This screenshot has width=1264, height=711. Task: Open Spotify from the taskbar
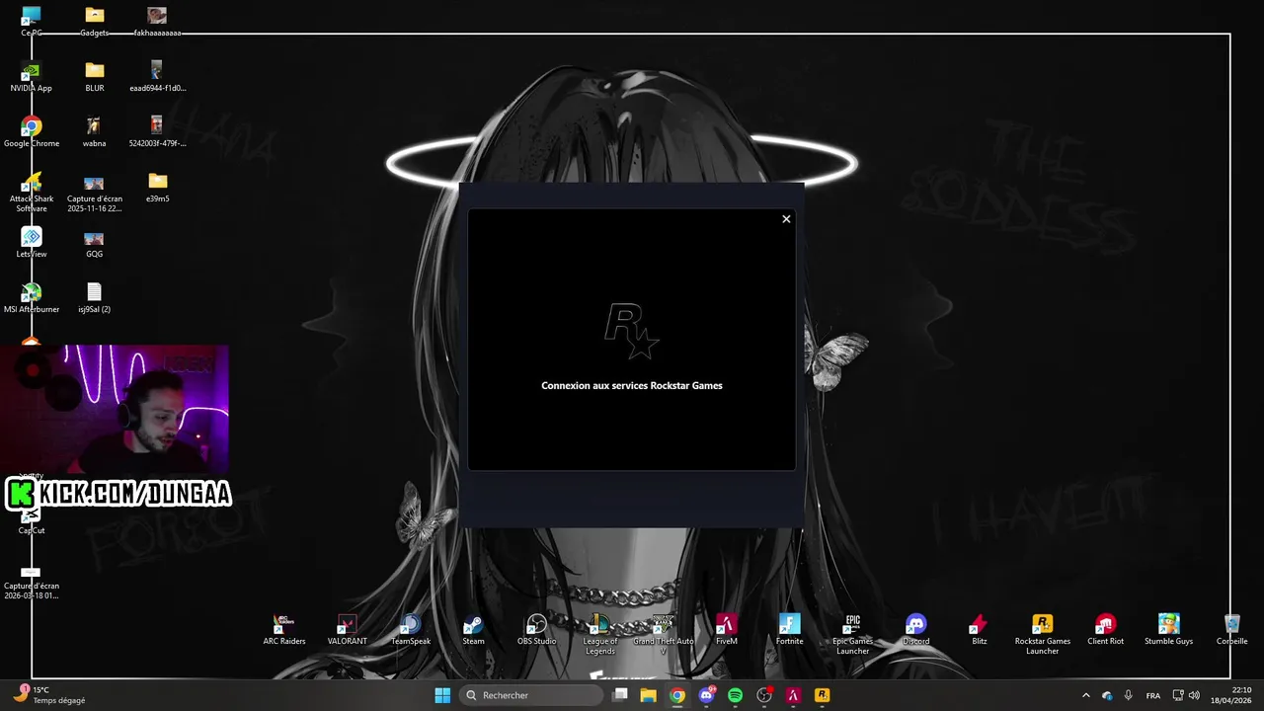click(736, 695)
